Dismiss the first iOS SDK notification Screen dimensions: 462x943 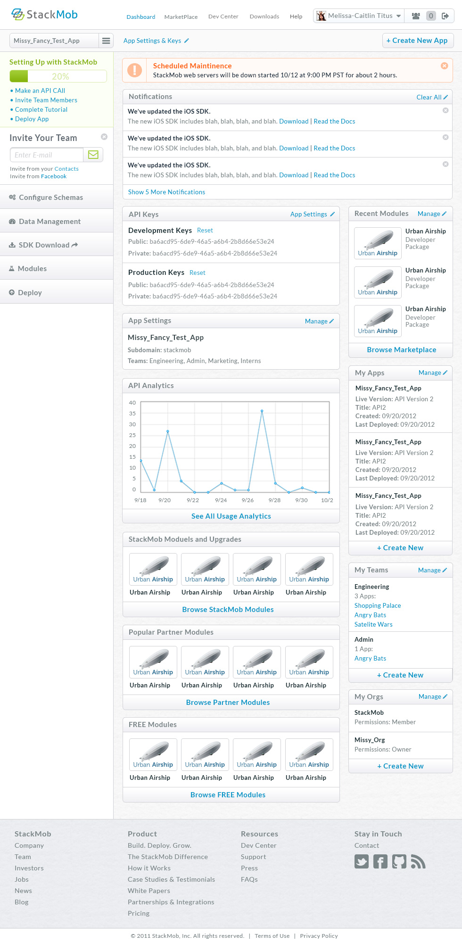tap(445, 110)
